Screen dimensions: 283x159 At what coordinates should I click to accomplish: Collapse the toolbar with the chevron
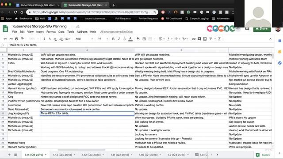tap(270, 39)
